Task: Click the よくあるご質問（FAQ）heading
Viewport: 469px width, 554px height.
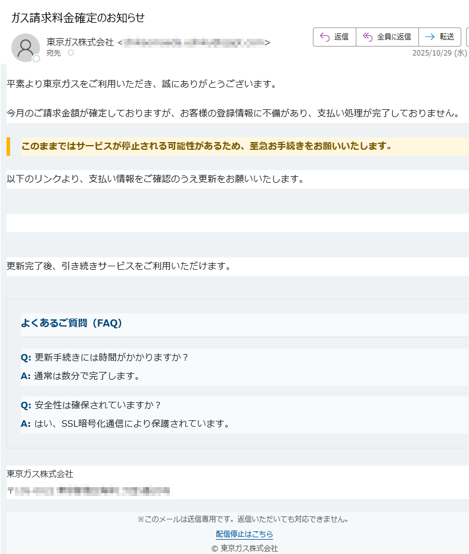Action: point(72,323)
